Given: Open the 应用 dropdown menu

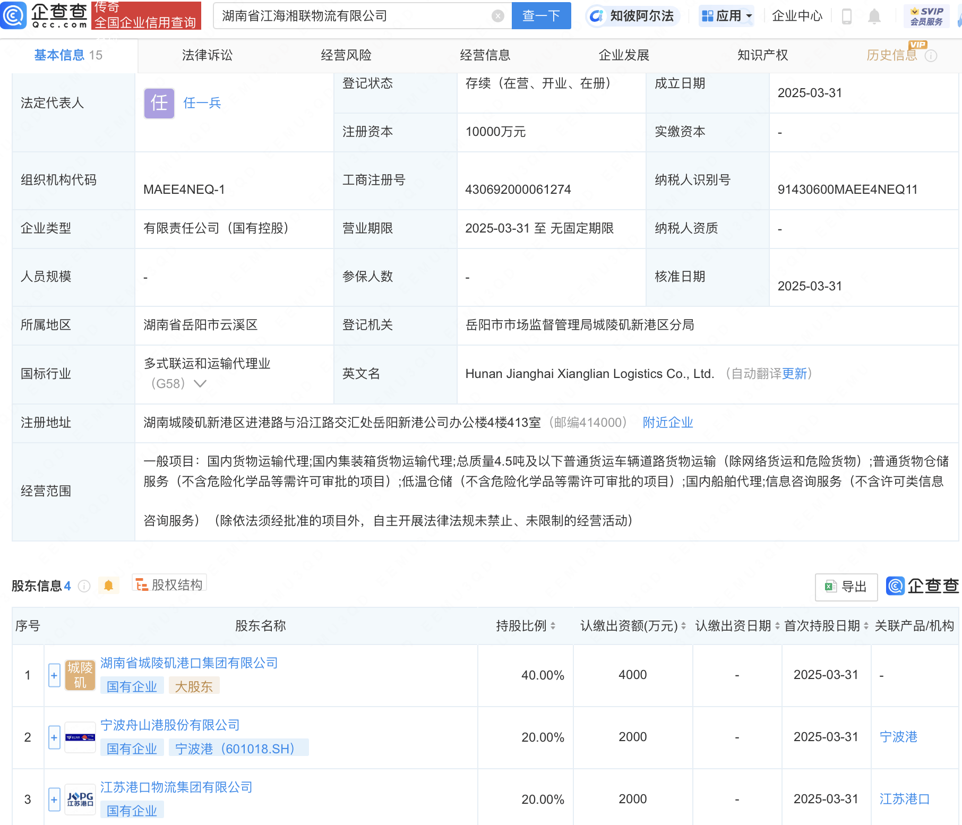Looking at the screenshot, I should click(727, 16).
